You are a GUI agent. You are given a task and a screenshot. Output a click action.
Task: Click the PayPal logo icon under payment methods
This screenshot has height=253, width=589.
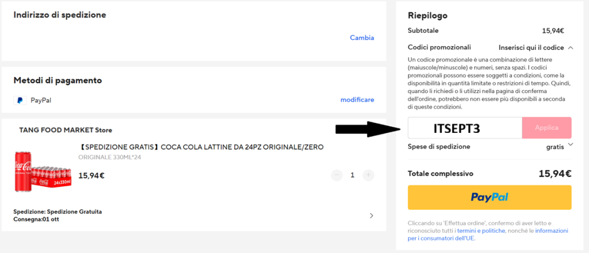(x=20, y=100)
